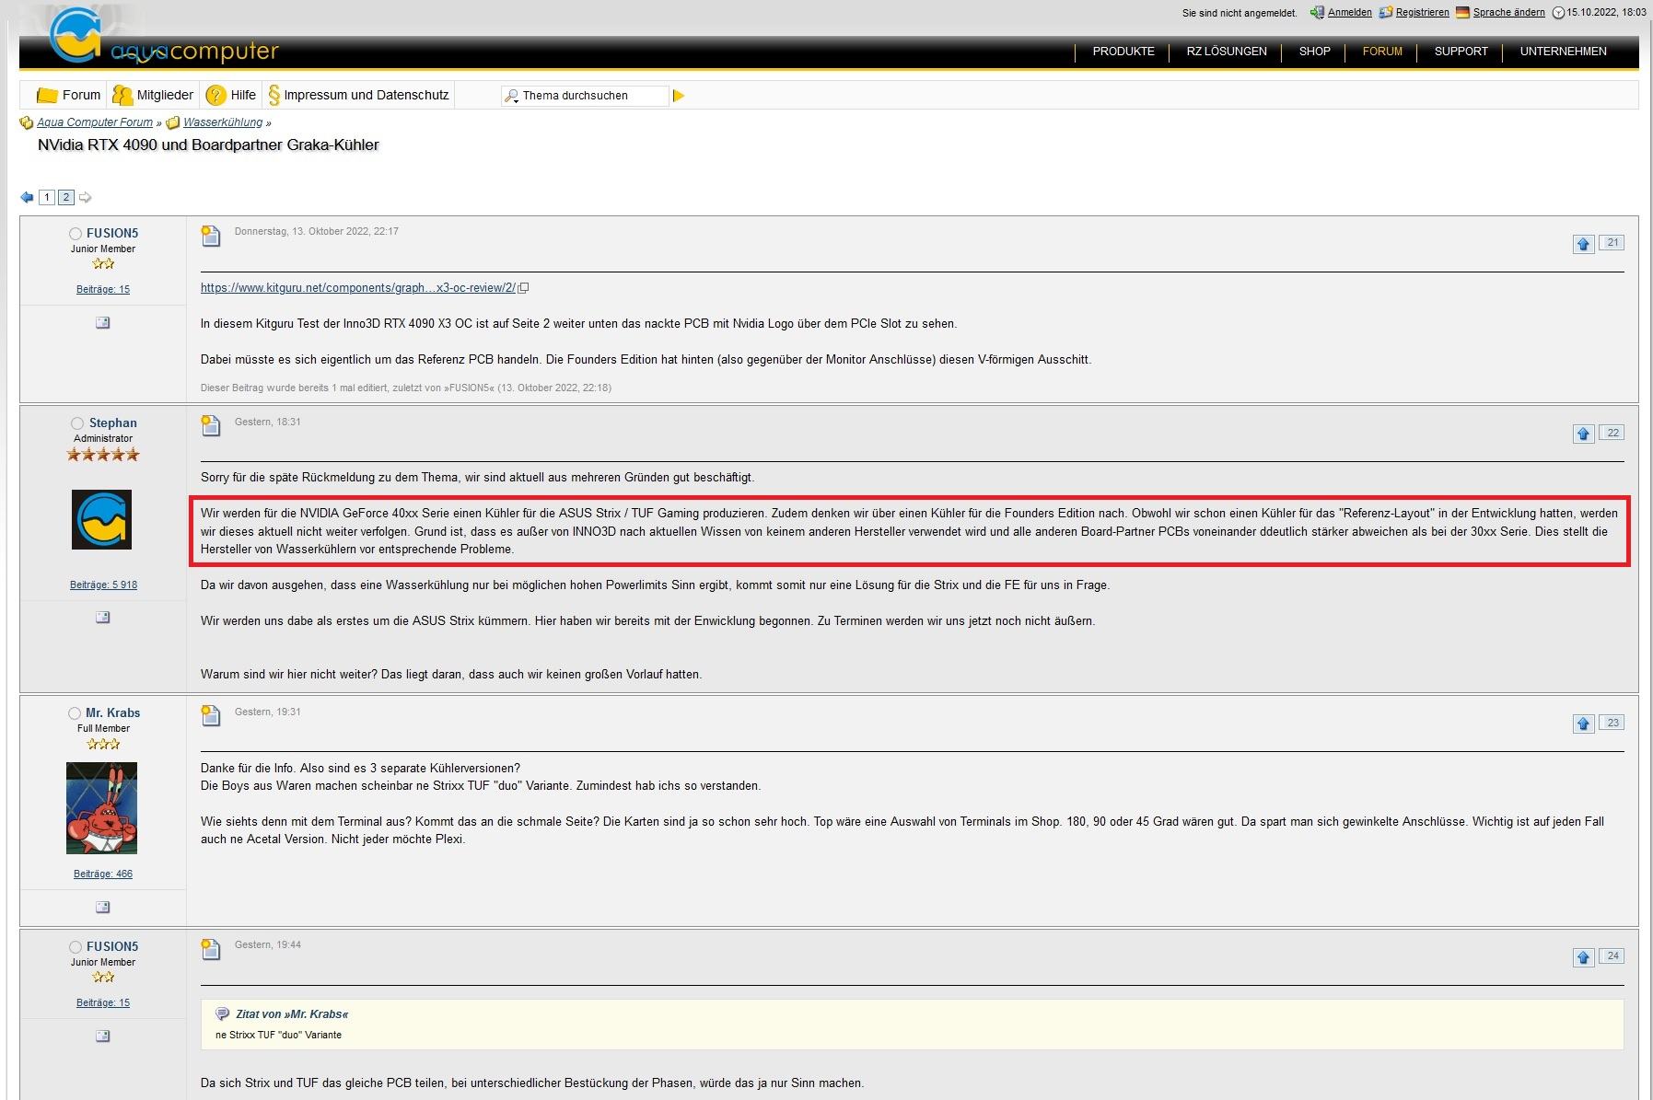Image resolution: width=1653 pixels, height=1100 pixels.
Task: Open Stephan's username profile link
Action: [113, 423]
